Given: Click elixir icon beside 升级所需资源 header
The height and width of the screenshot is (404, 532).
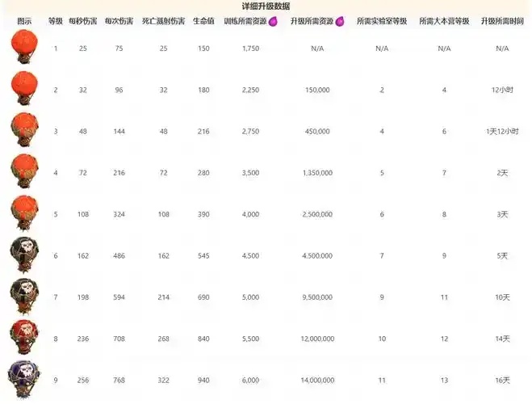Looking at the screenshot, I should (x=340, y=21).
